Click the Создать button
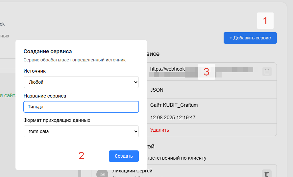The image size is (293, 177). tap(124, 156)
